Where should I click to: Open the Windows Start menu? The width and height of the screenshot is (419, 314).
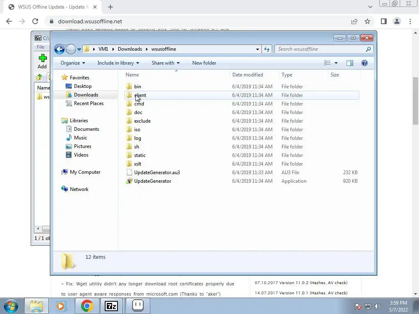tap(11, 306)
